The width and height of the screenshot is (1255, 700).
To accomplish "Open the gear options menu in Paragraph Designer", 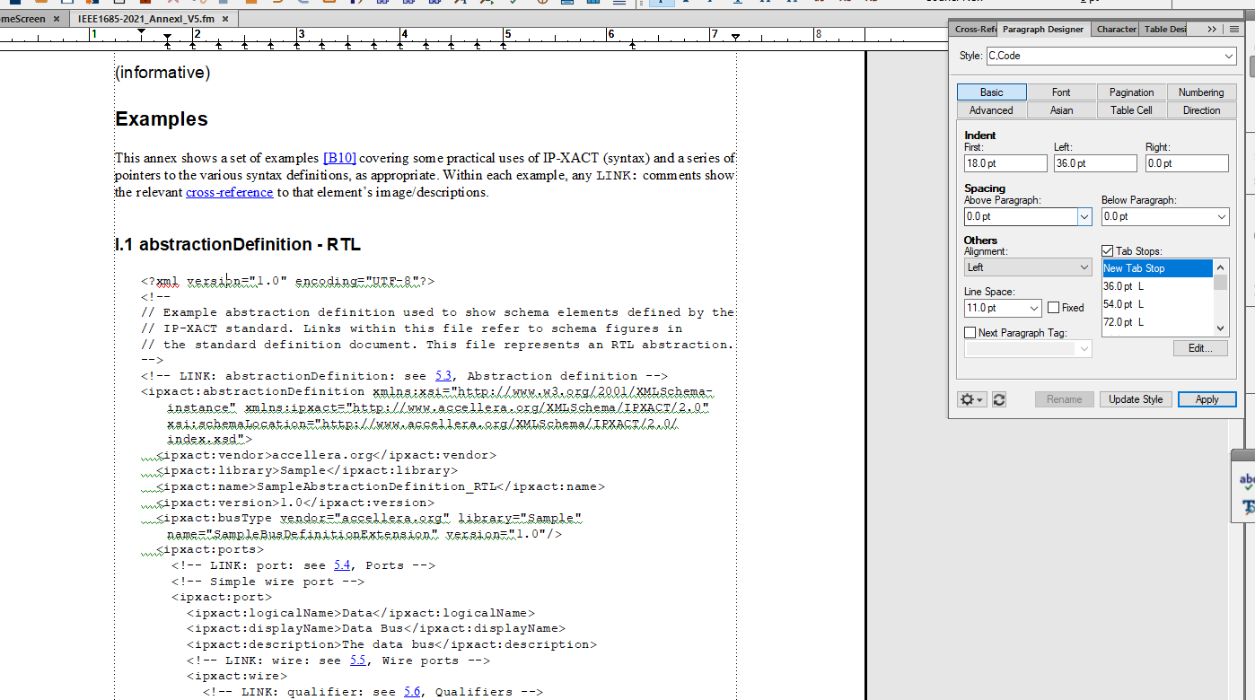I will 970,399.
